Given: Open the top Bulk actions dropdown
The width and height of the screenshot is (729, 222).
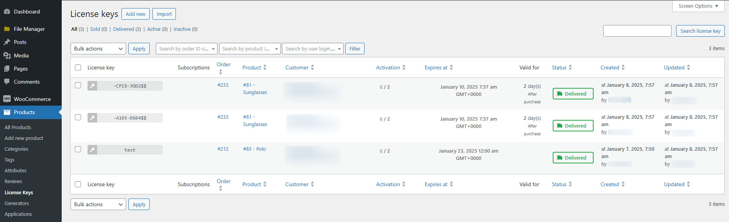Looking at the screenshot, I should [98, 49].
